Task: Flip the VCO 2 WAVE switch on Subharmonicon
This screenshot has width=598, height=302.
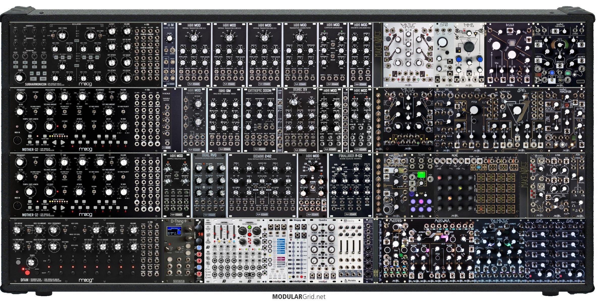Action: [100, 36]
